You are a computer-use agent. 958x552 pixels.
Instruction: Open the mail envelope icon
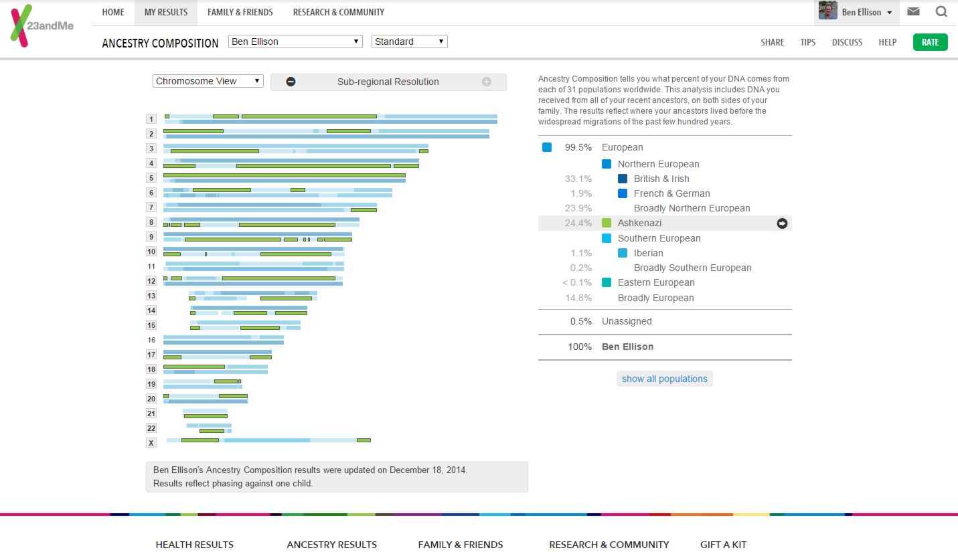click(913, 11)
